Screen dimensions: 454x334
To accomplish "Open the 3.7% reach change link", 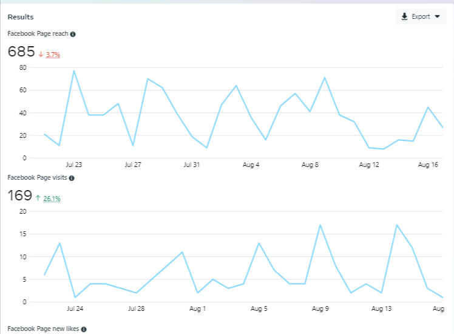I will point(53,55).
